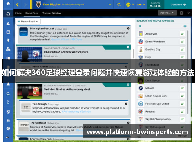
Task: Click the Bury badge icon
Action: pyautogui.click(x=141, y=57)
